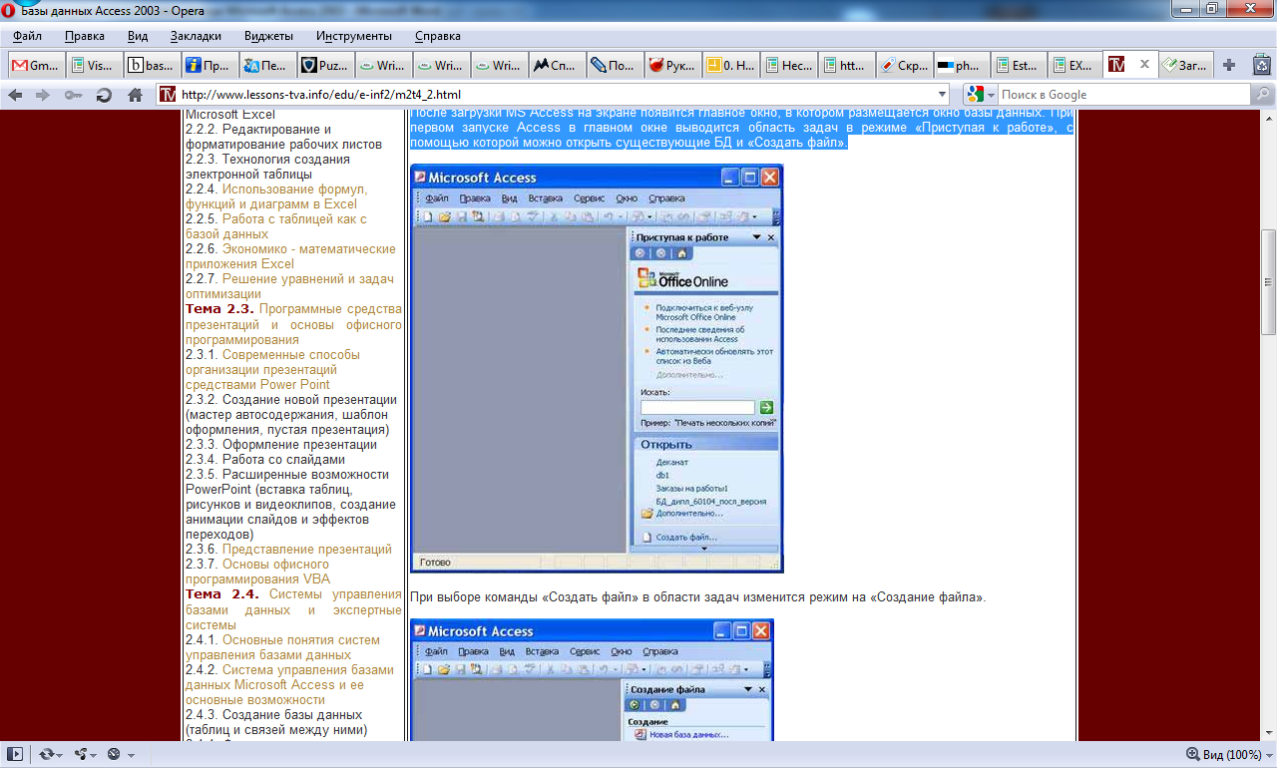Open the Вид (100%) zoom dropdown
The image size is (1277, 768).
point(1269,755)
